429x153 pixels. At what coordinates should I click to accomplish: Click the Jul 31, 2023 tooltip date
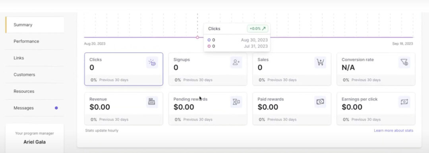[256, 46]
